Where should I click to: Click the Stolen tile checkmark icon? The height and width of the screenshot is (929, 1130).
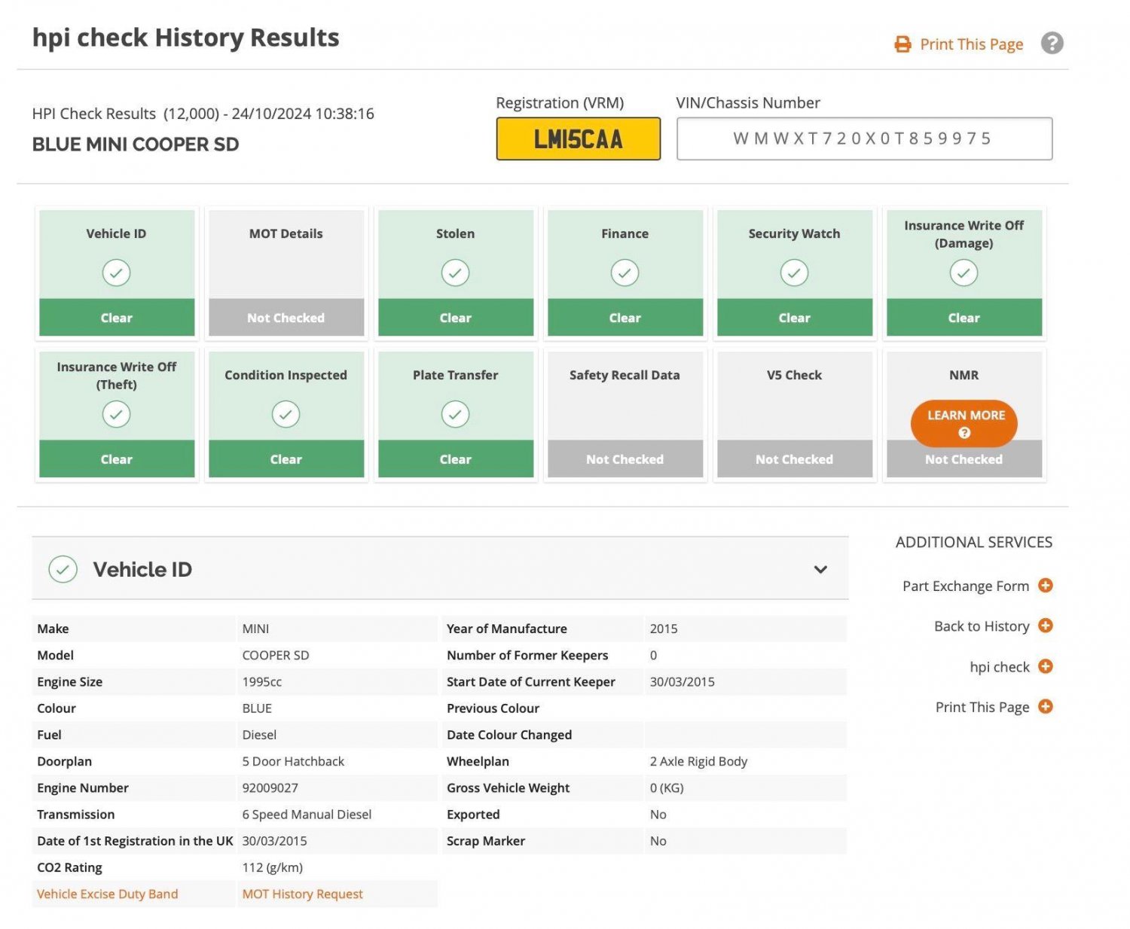(x=455, y=273)
